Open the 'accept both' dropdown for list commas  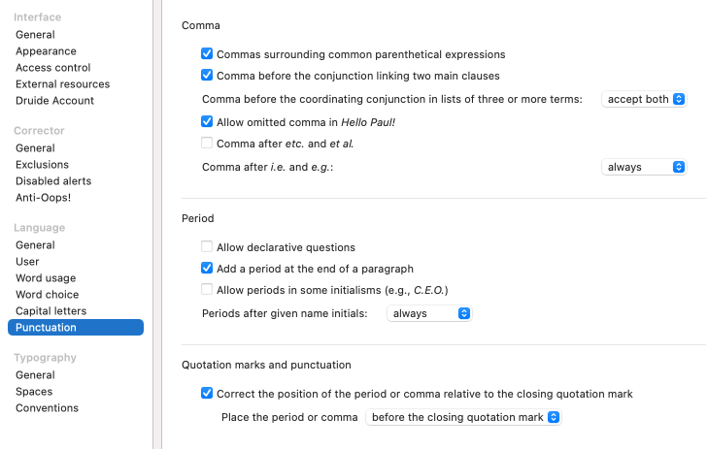click(x=644, y=99)
